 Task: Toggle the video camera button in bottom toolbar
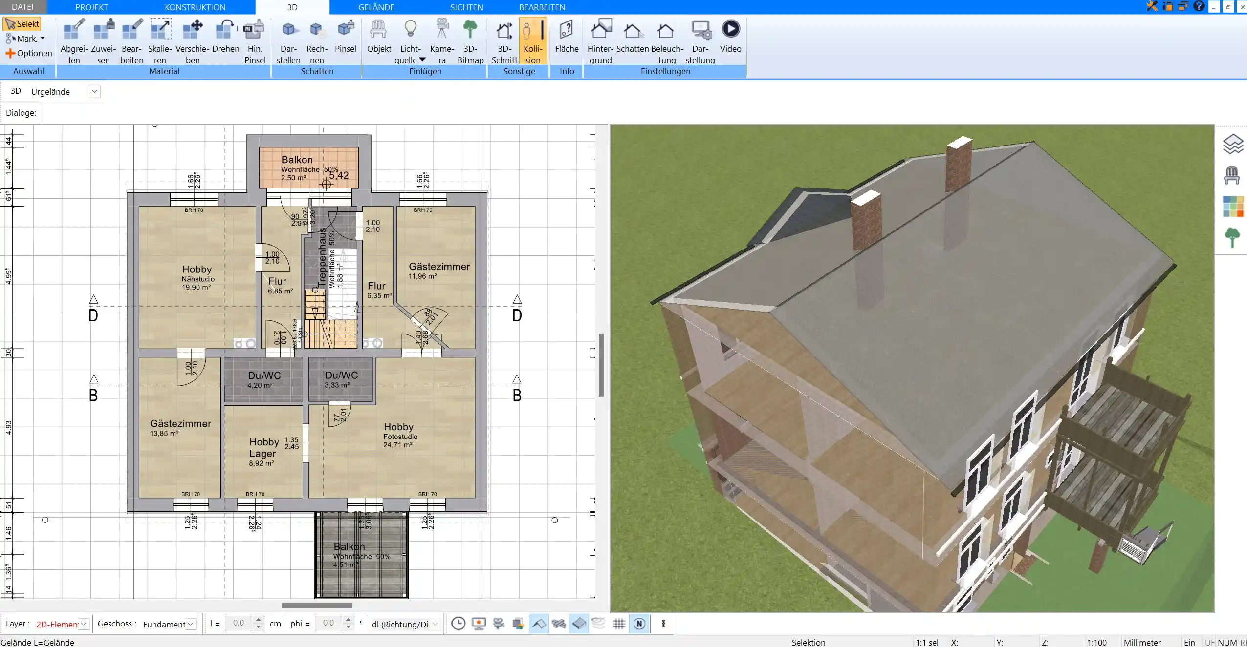pos(499,624)
